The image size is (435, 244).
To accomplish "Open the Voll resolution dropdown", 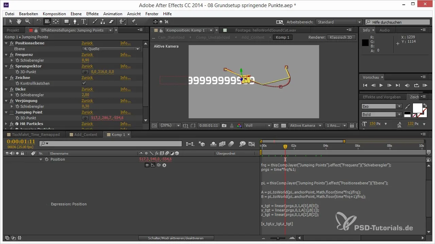I will (x=258, y=125).
